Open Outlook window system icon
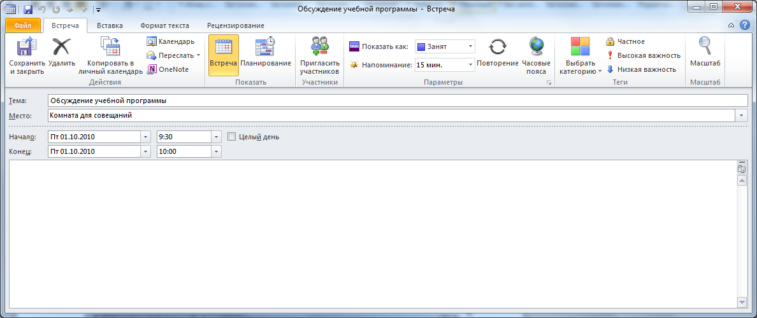The image size is (757, 318). click(x=11, y=9)
